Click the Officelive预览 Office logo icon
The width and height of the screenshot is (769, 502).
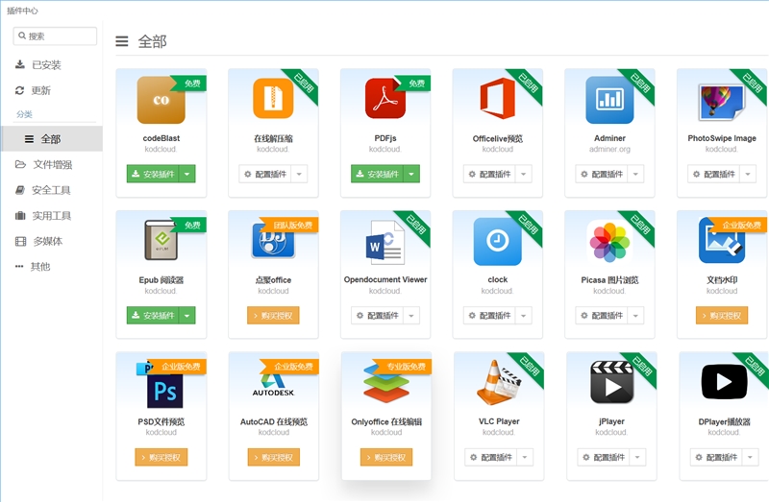click(497, 99)
